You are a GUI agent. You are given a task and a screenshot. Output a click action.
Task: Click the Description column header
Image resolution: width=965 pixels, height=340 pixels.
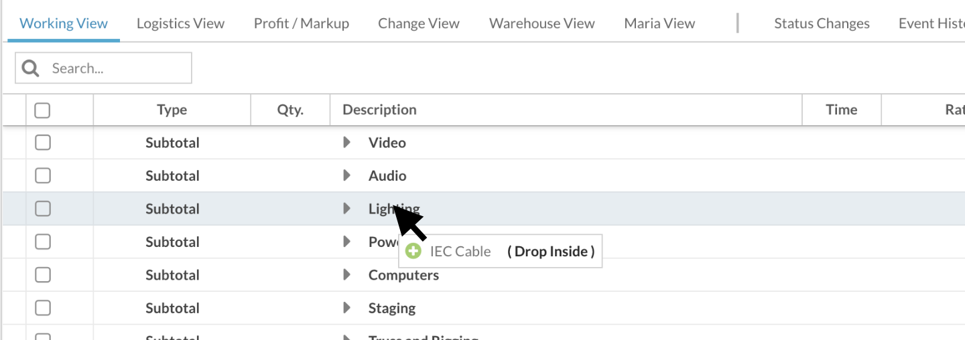click(379, 110)
